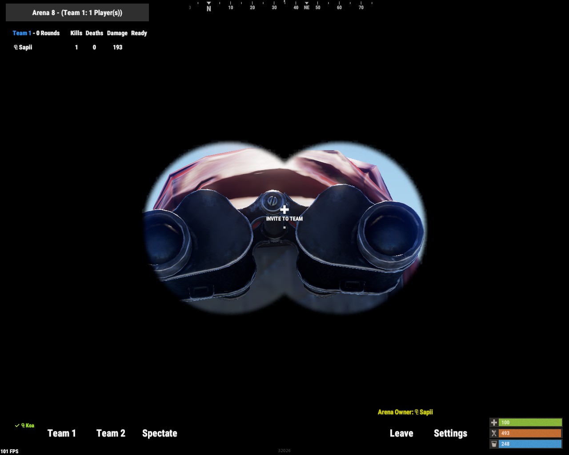Viewport: 569px width, 455px height.
Task: Select player Sapii in the scoreboard
Action: (23, 47)
